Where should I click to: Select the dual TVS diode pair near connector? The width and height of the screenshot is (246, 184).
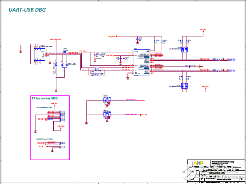(x=64, y=65)
